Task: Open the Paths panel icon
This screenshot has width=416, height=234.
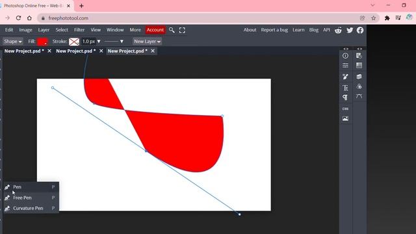Action: 359,96
